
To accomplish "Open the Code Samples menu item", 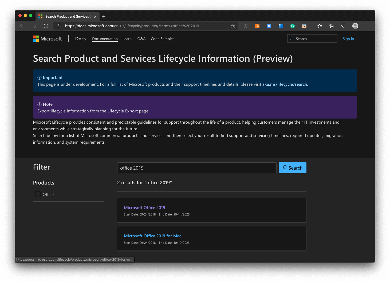I will point(163,39).
